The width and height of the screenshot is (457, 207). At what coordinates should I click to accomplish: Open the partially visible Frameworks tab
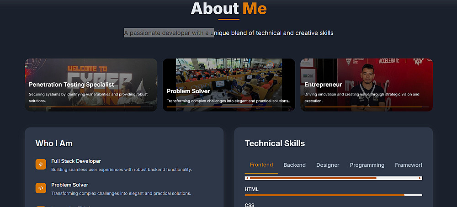pyautogui.click(x=408, y=165)
